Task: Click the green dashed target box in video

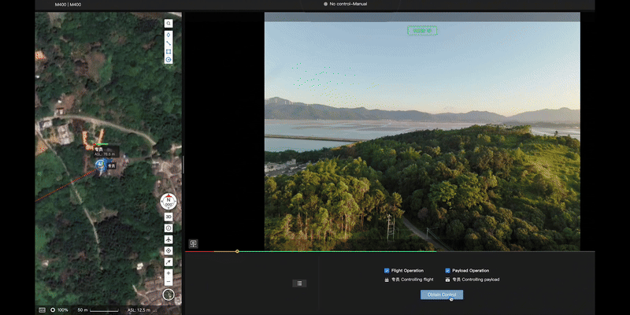Action: point(422,31)
